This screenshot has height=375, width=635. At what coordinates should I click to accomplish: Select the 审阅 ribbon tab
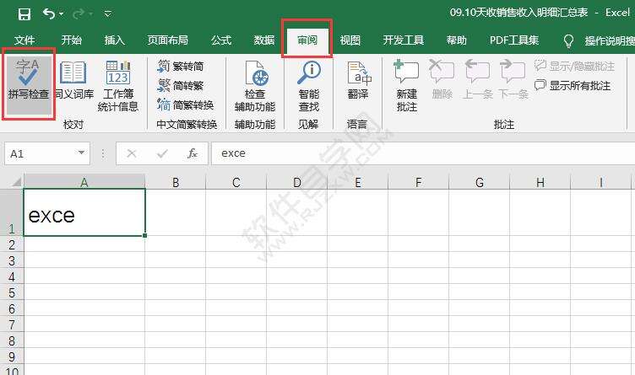pyautogui.click(x=307, y=40)
